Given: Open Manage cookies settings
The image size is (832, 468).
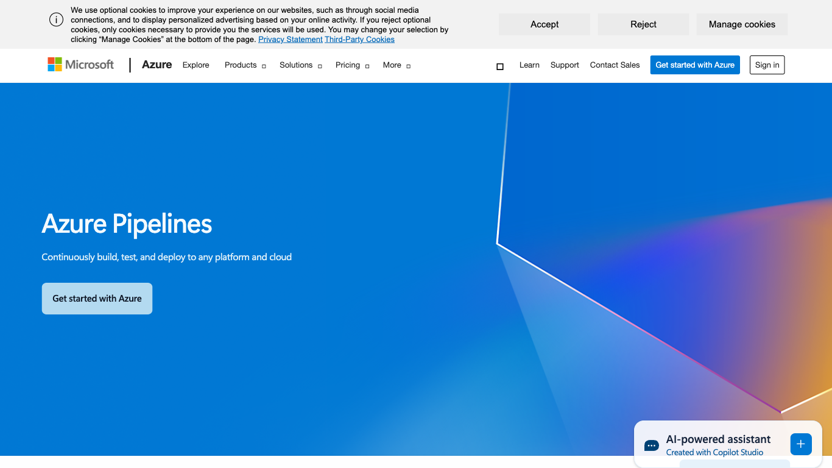Looking at the screenshot, I should click(742, 24).
